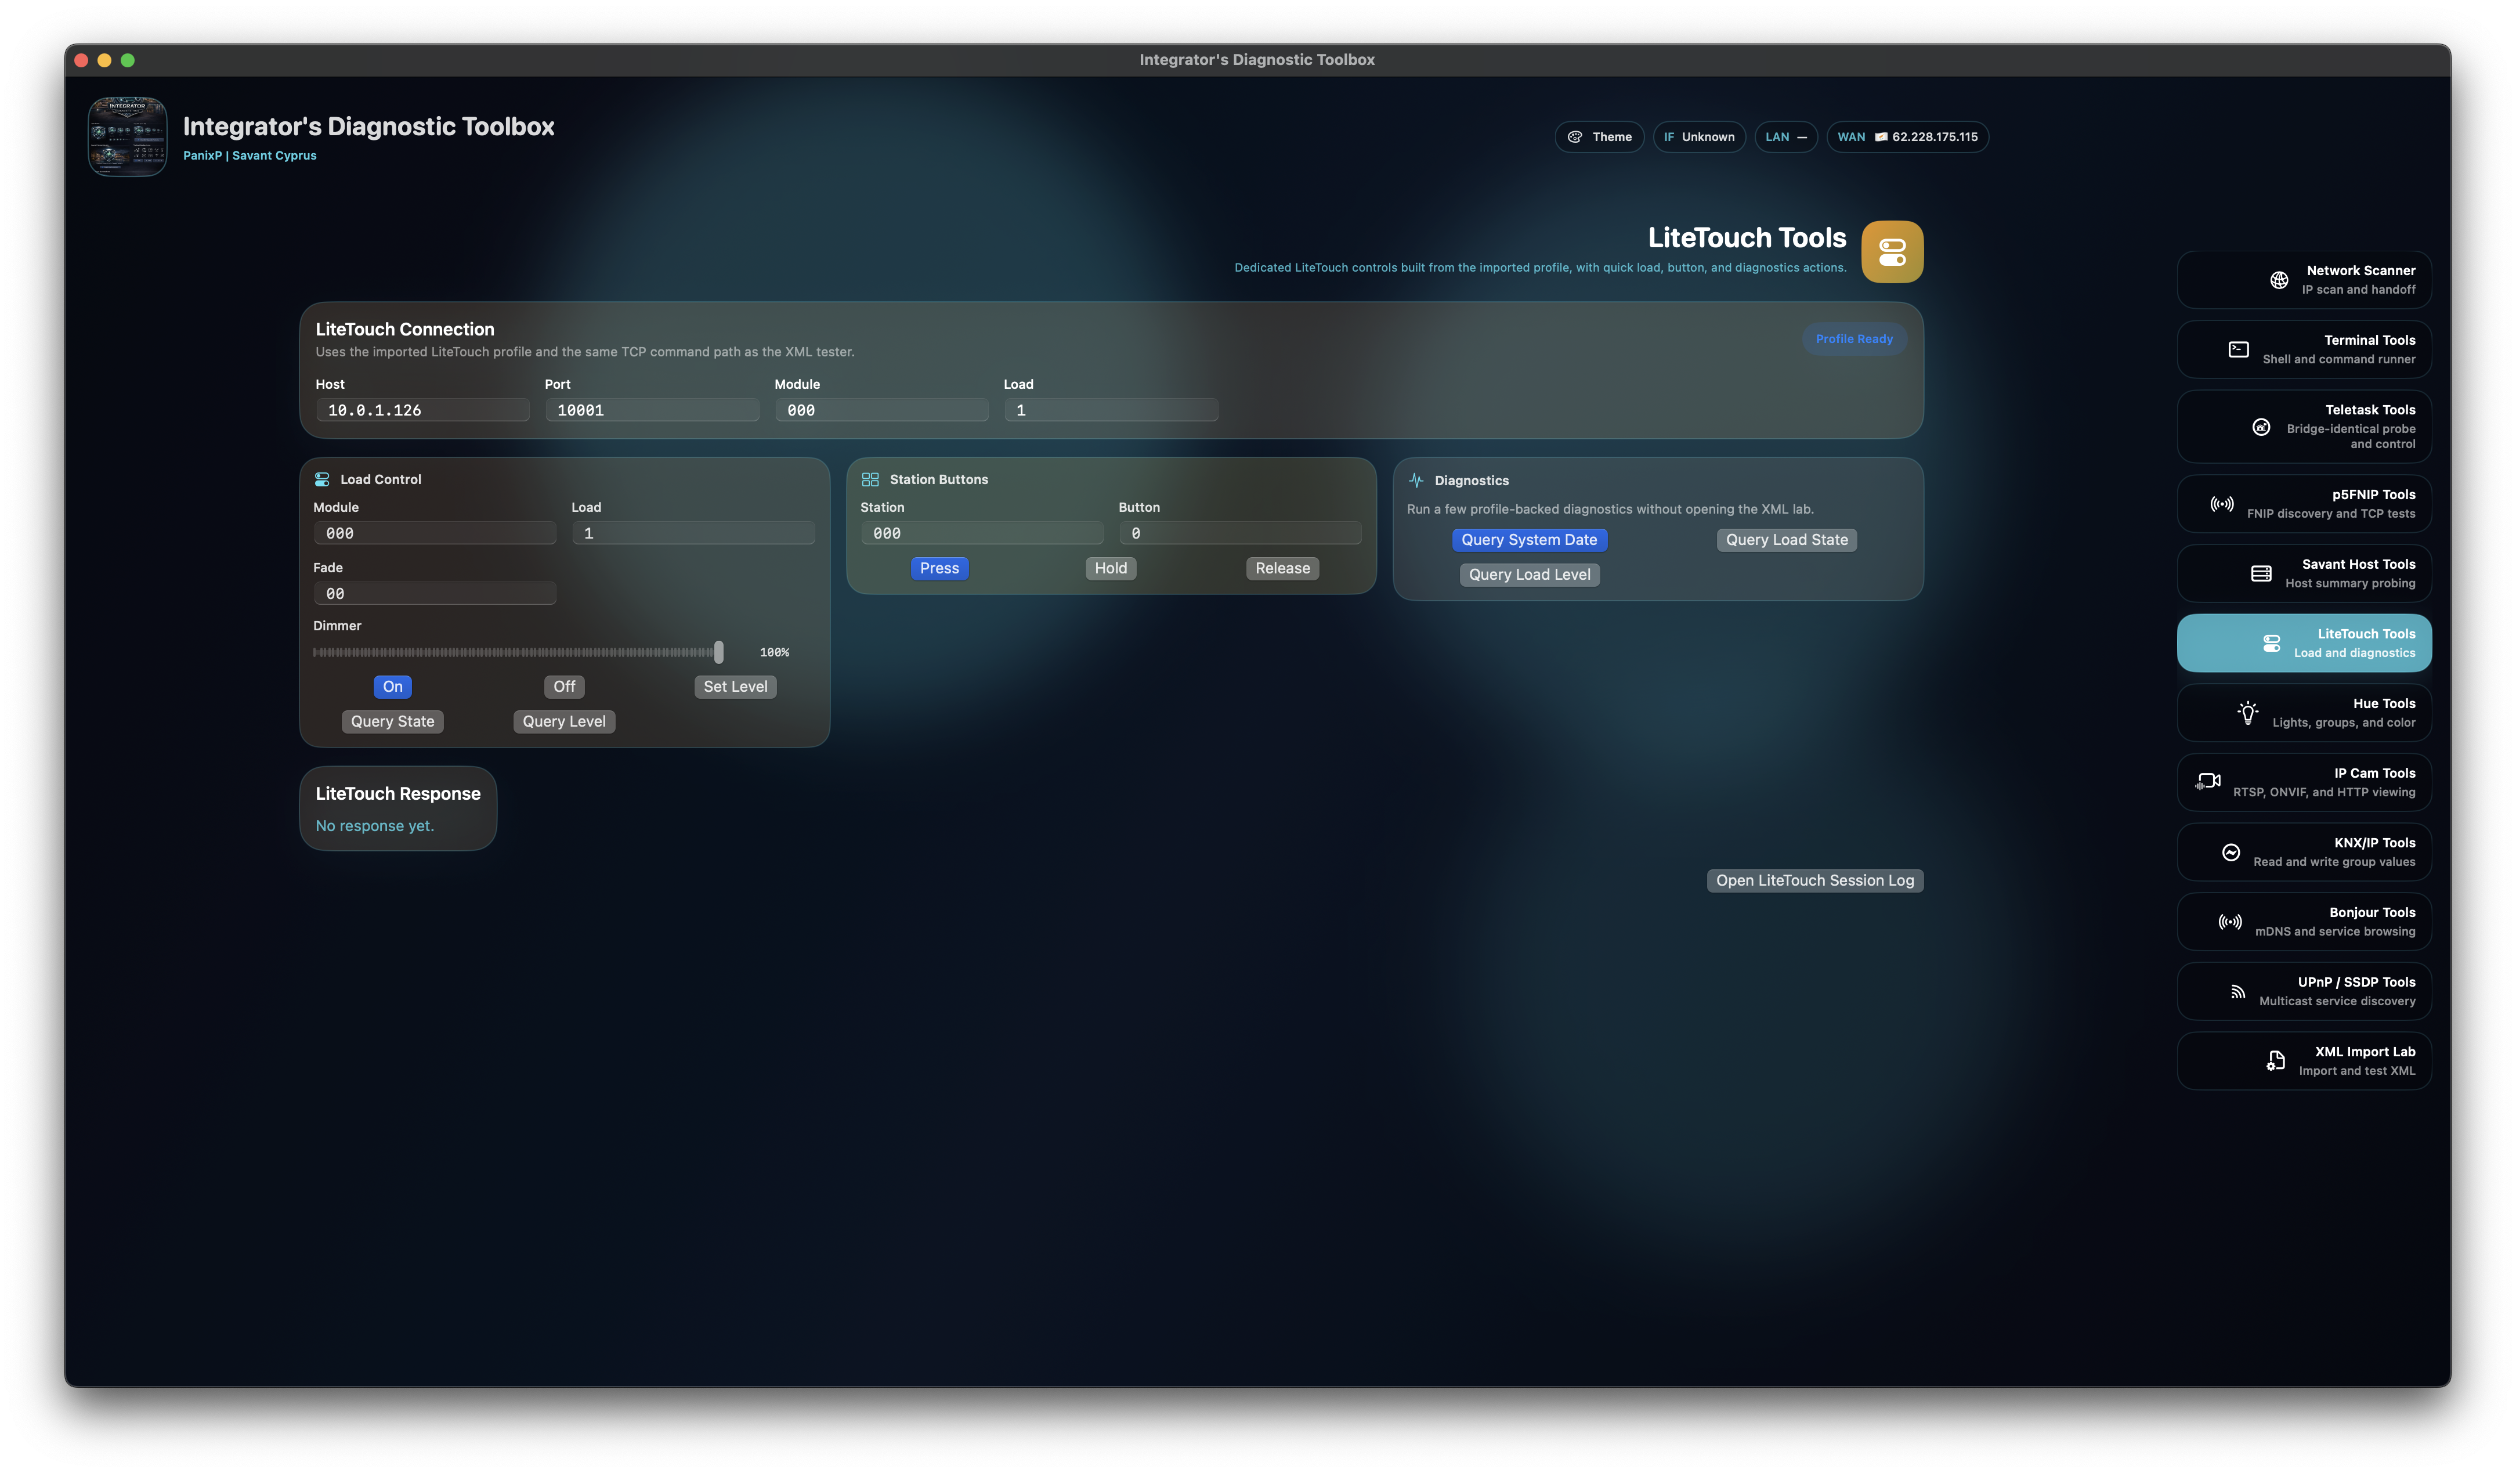Select the IP Cam Tools camera icon

click(2207, 782)
